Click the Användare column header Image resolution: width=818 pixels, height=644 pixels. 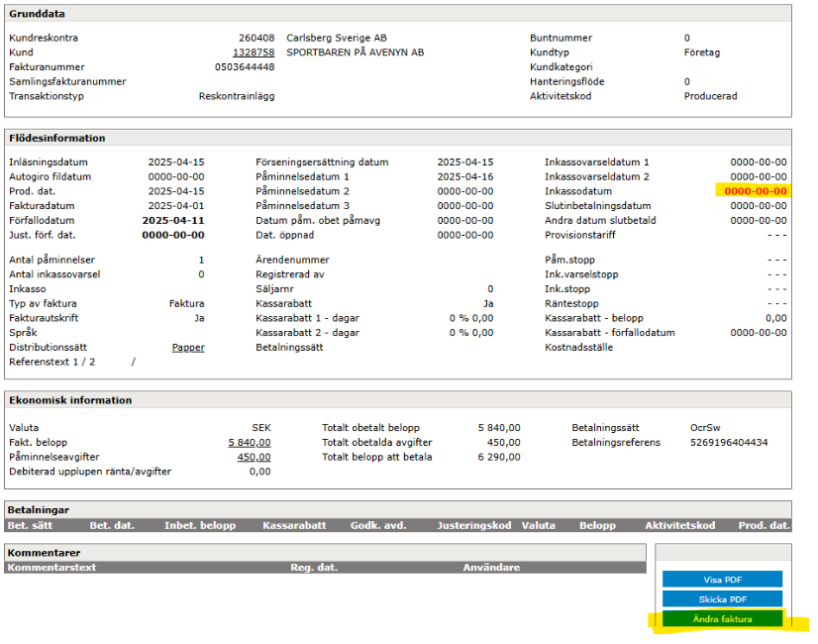click(490, 568)
